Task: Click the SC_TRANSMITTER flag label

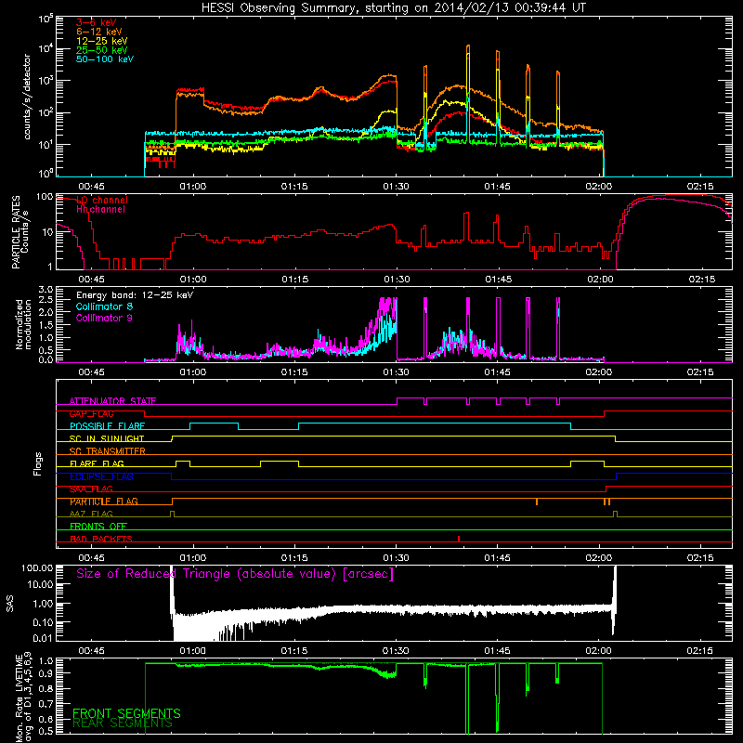Action: pyautogui.click(x=107, y=451)
